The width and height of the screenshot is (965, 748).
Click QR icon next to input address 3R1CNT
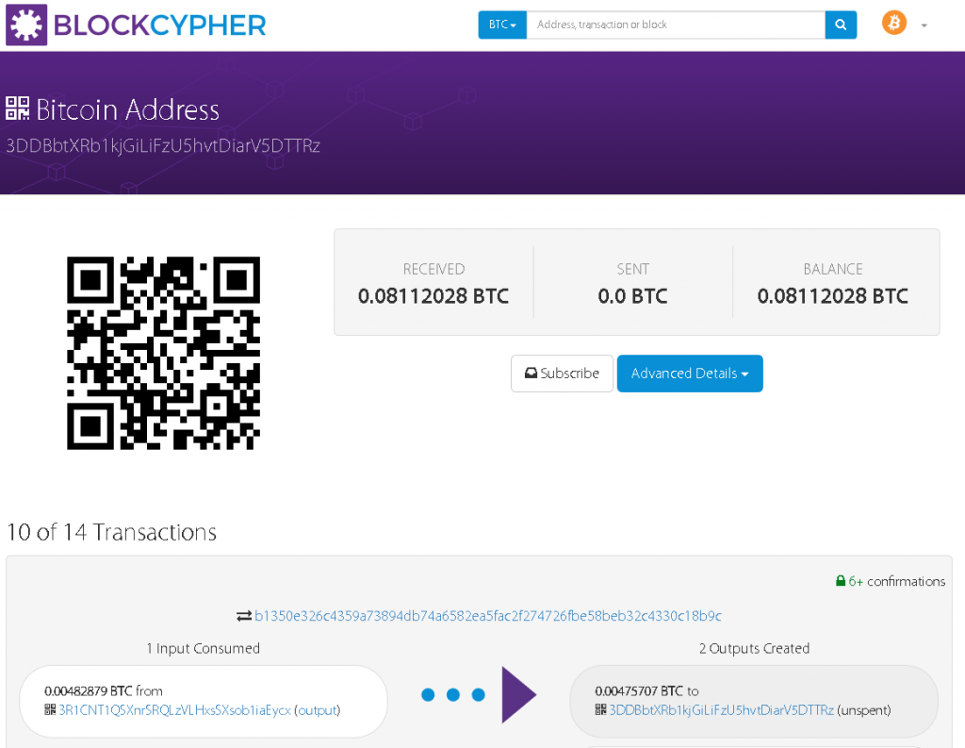[50, 709]
